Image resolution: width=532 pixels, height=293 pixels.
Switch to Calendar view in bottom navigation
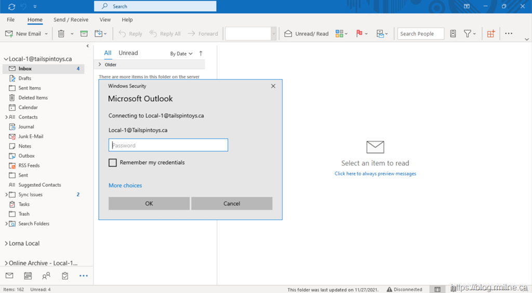(28, 276)
